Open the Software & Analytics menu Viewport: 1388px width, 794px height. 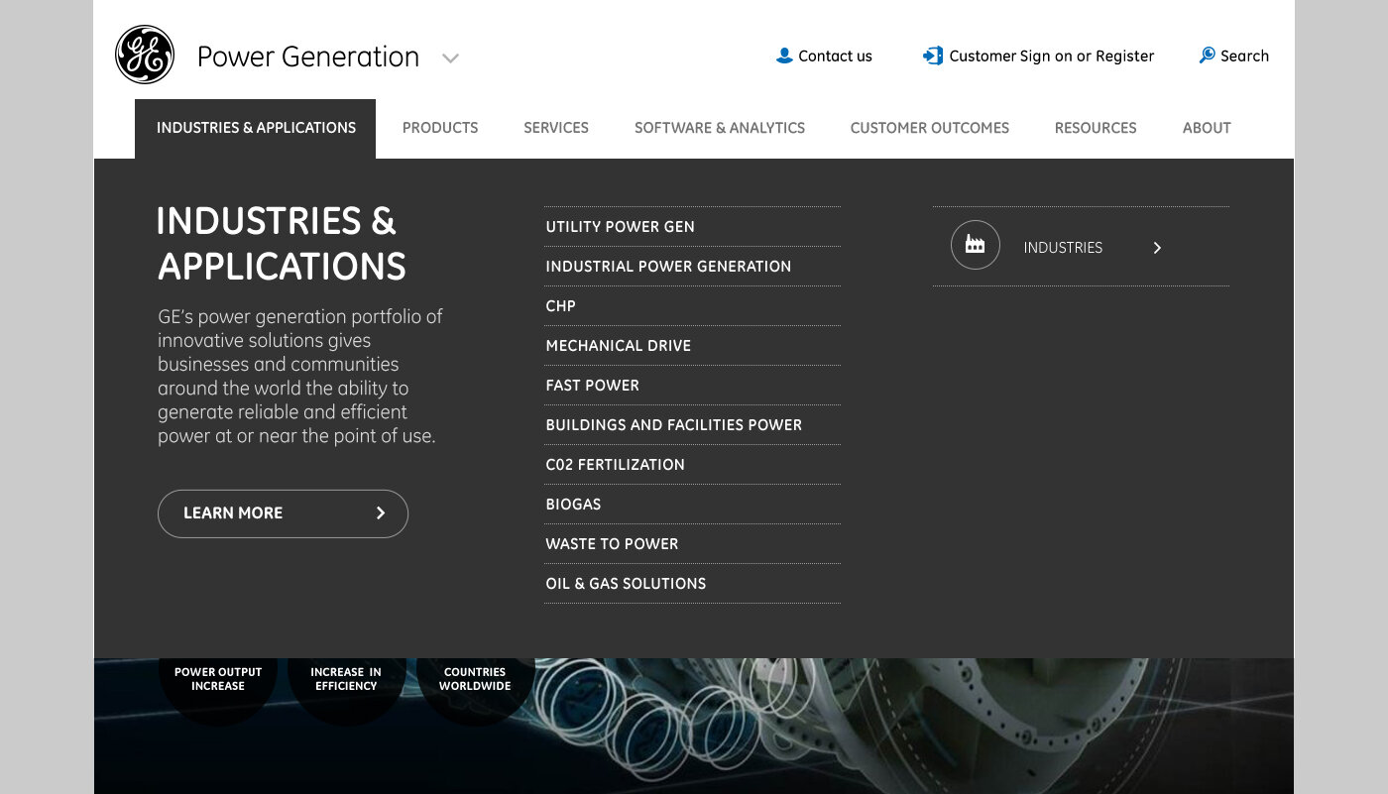click(720, 128)
